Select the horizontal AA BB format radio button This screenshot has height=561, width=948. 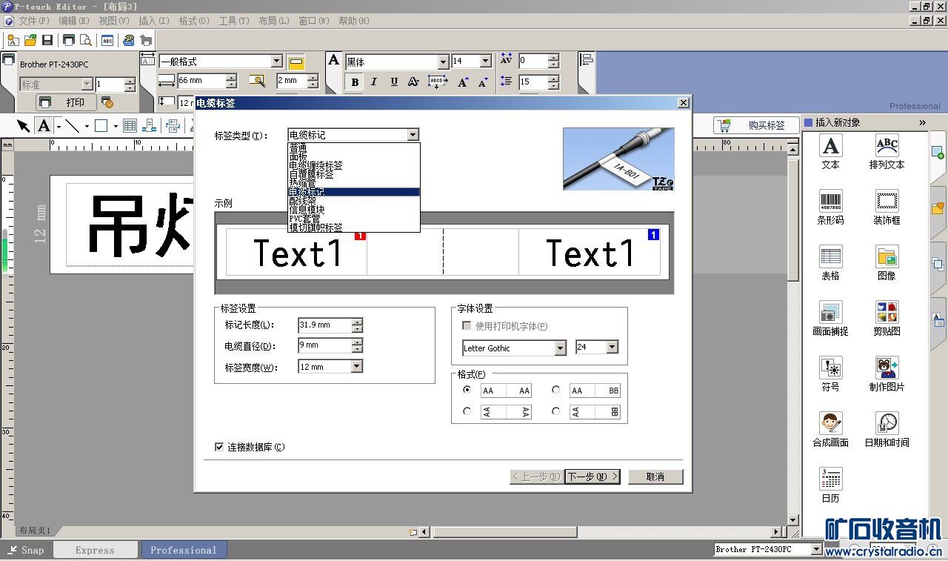[555, 390]
